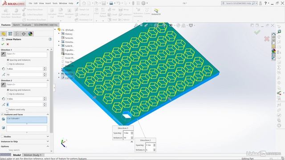Increment Direction 1 spacing stepper
285x160 pixels.
pyautogui.click(x=45, y=68)
